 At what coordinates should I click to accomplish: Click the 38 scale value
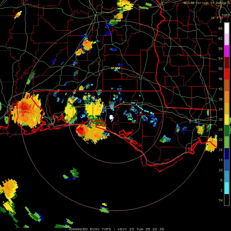220,99
